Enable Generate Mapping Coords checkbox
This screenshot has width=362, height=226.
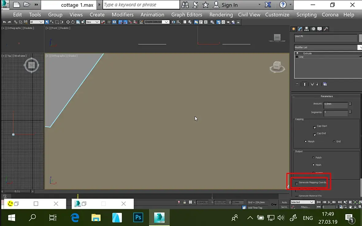tap(296, 184)
